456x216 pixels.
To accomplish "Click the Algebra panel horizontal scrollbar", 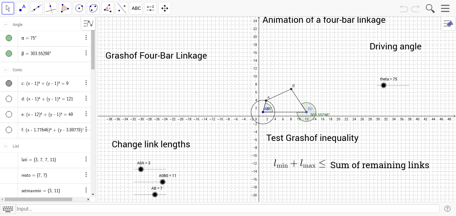I will click(38, 200).
